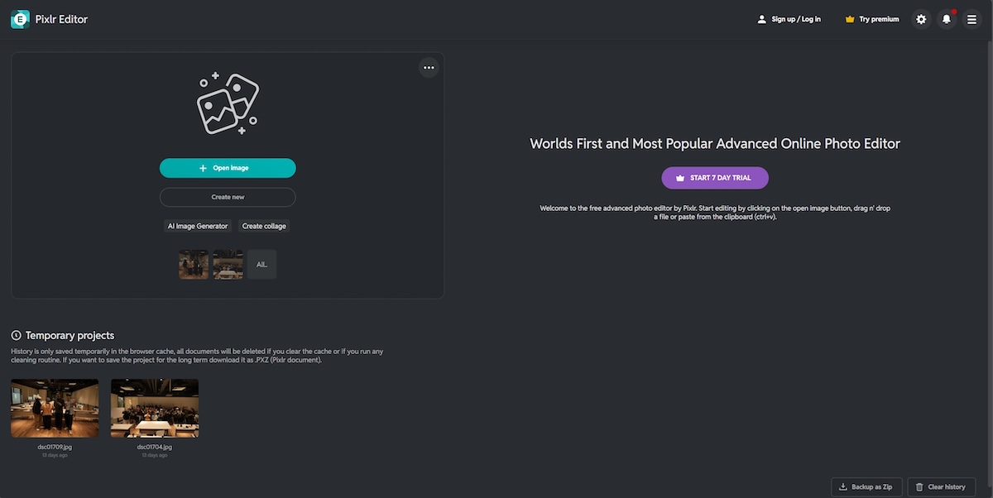Open the dsc01709.jpg temporary project

[55, 408]
